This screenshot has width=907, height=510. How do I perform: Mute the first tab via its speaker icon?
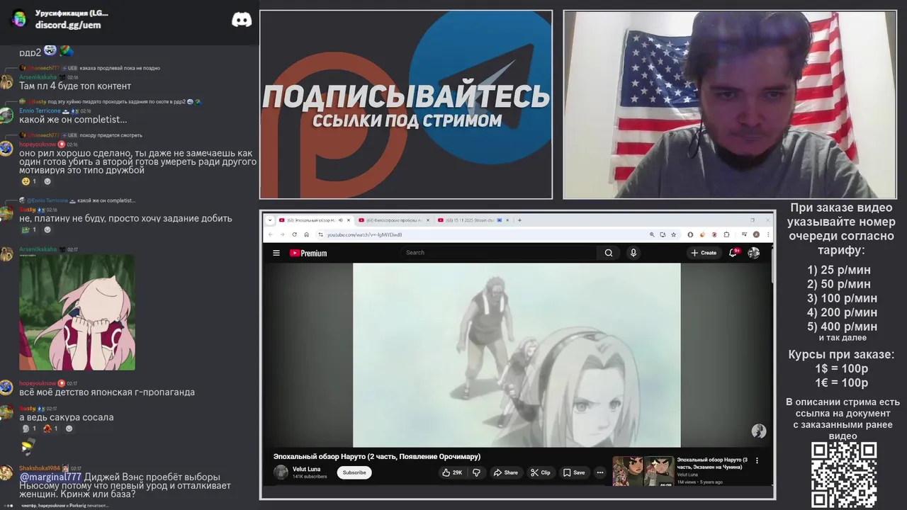[x=340, y=220]
